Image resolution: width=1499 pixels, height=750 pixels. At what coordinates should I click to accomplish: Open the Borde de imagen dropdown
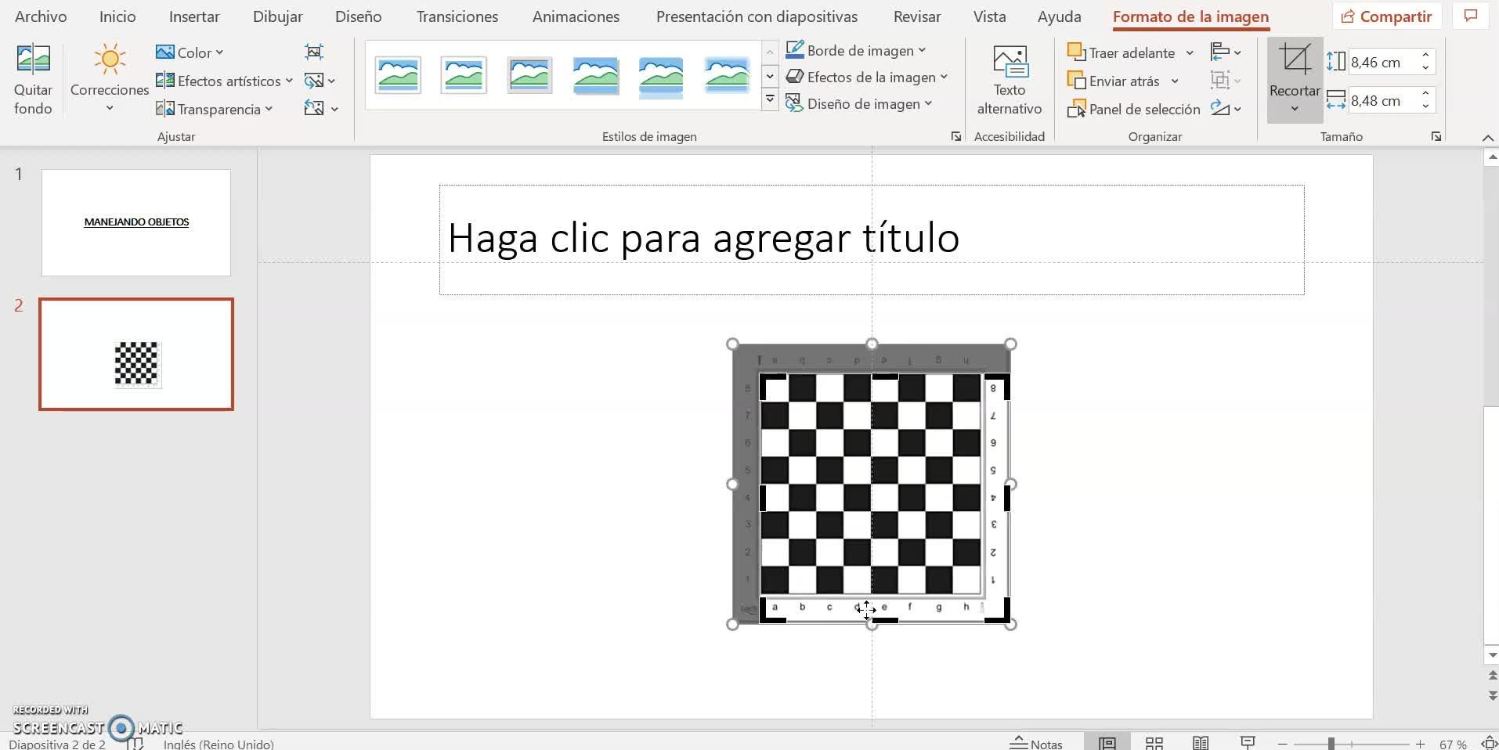click(x=856, y=50)
